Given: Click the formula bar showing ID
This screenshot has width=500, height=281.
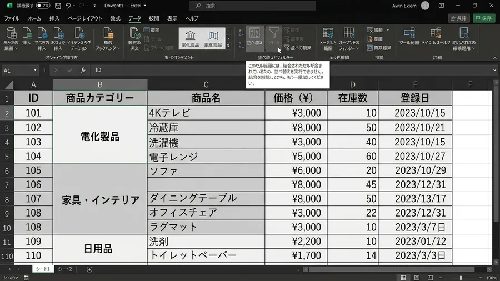Looking at the screenshot, I should [x=292, y=70].
